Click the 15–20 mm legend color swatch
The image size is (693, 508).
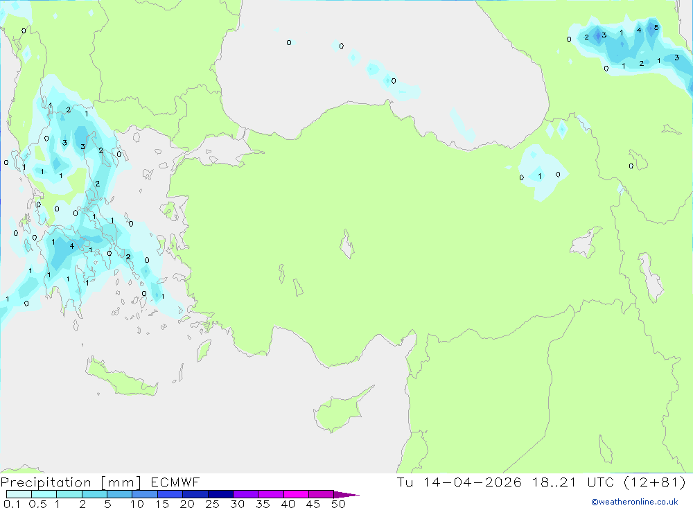[170, 494]
